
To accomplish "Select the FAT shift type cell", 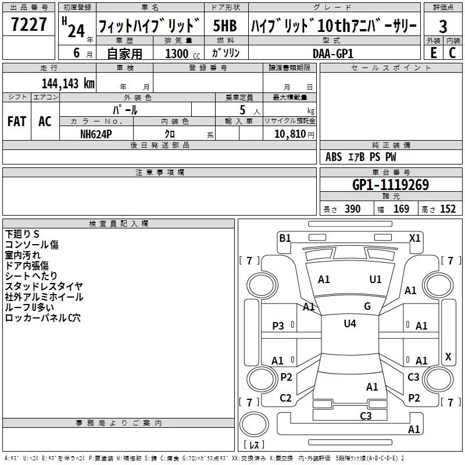I will [x=16, y=121].
